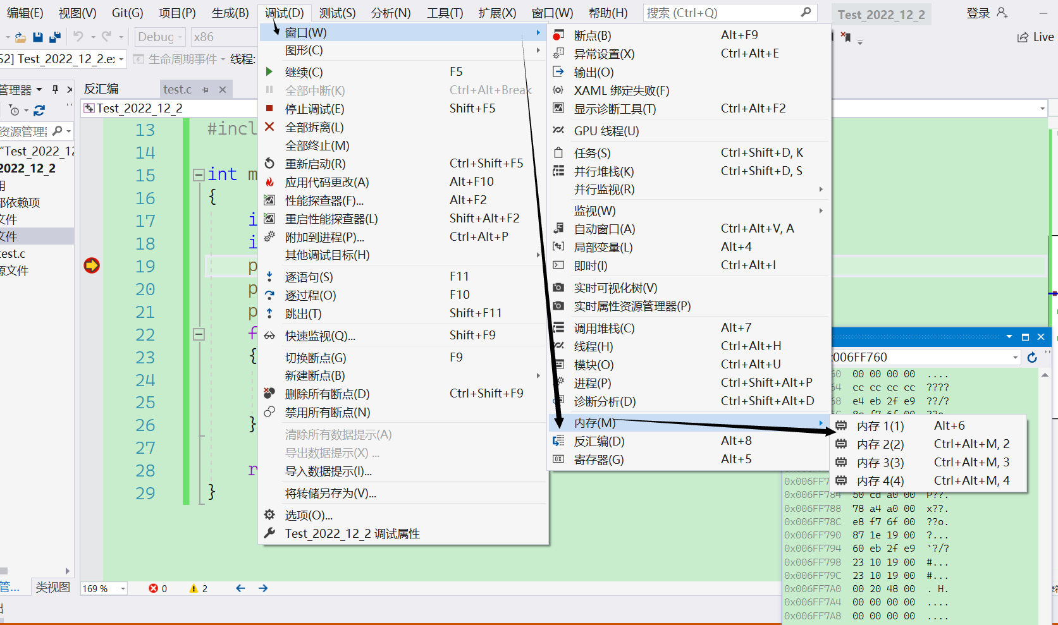Choose 禁用所有断点(N) menu entry
This screenshot has height=625, width=1058.
[x=403, y=413]
